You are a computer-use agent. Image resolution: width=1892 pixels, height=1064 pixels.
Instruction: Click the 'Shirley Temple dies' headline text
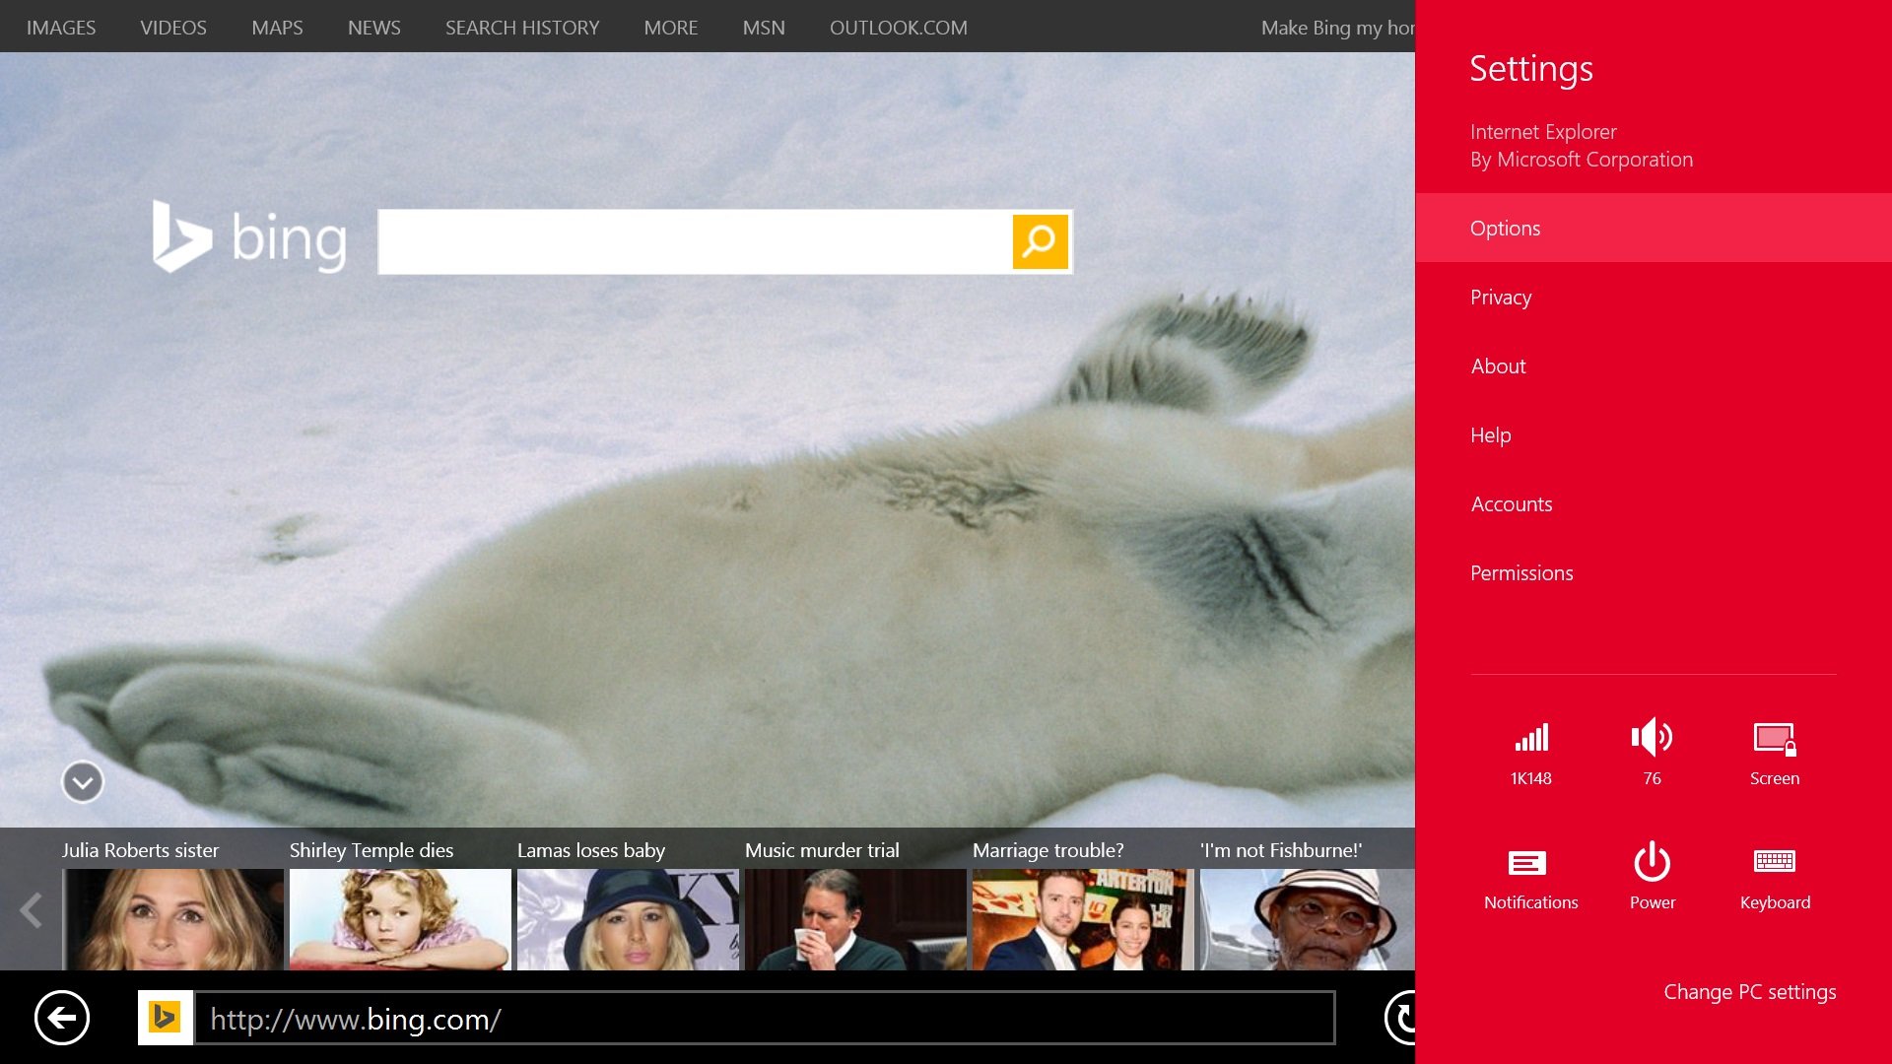click(372, 850)
